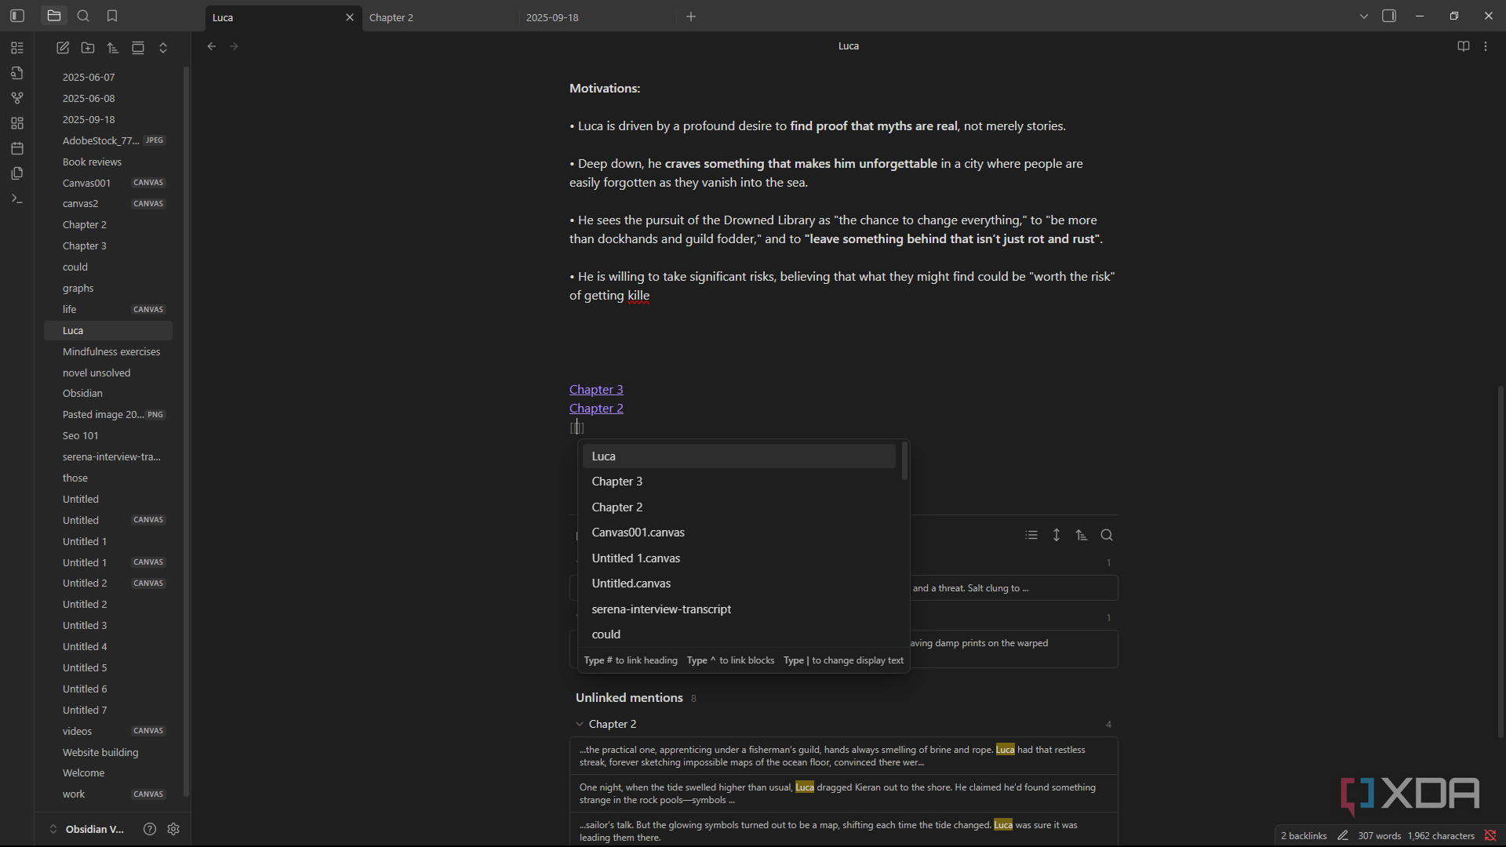Follow the Chapter 2 link in note

[596, 409]
